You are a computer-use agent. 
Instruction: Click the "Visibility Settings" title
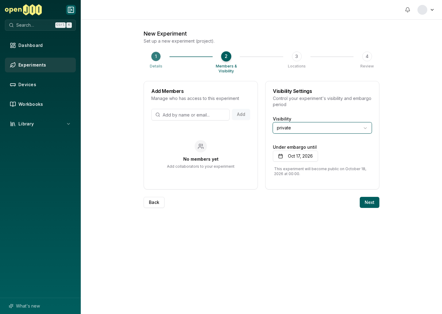(x=292, y=91)
